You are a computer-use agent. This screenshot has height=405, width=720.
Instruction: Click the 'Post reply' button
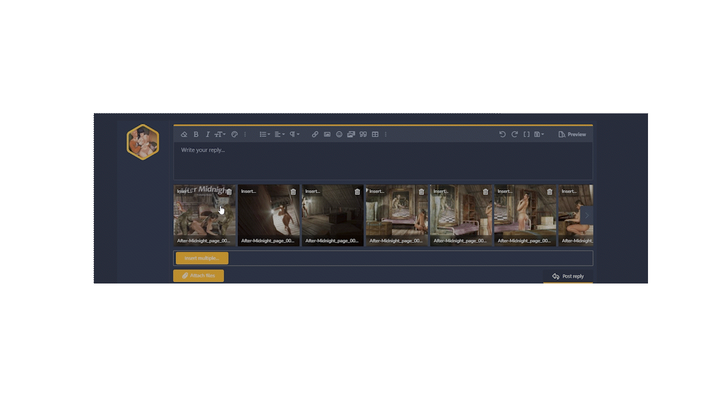point(568,276)
